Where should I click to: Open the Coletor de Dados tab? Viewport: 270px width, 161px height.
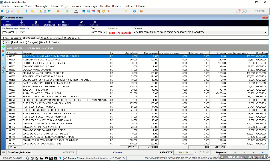click(72, 38)
